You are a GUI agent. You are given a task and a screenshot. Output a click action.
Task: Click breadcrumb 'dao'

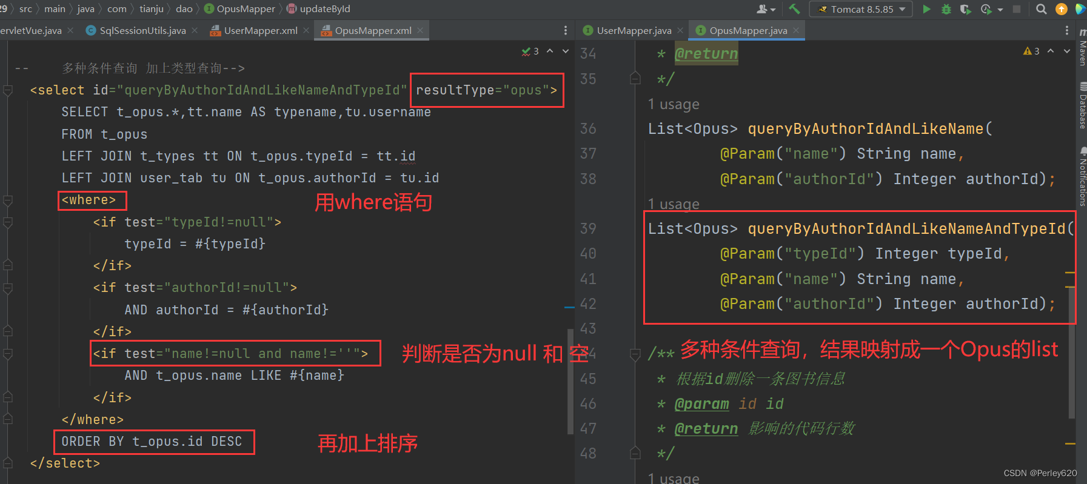coord(184,9)
